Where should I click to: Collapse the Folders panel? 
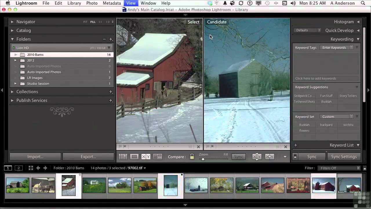click(12, 39)
